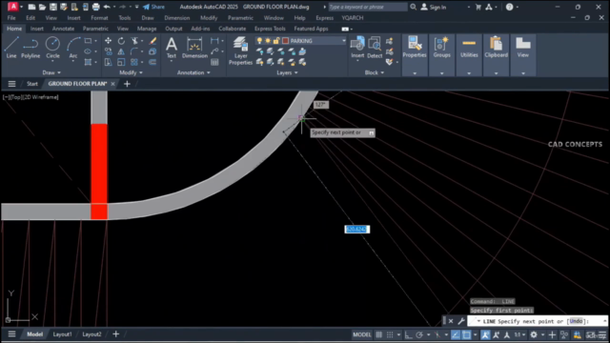610x343 pixels.
Task: Select the Erase tool
Action: tap(152, 41)
